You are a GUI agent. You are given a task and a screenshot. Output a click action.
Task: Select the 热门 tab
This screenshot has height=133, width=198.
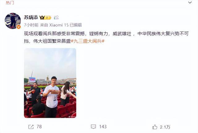(x=10, y=3)
